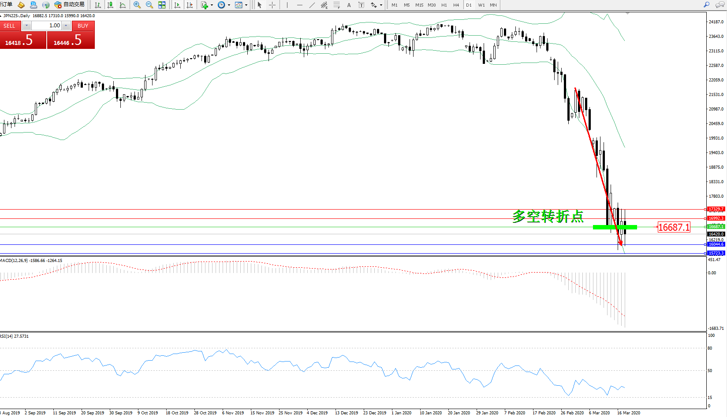
Task: Select the crosshair tool
Action: coord(272,5)
